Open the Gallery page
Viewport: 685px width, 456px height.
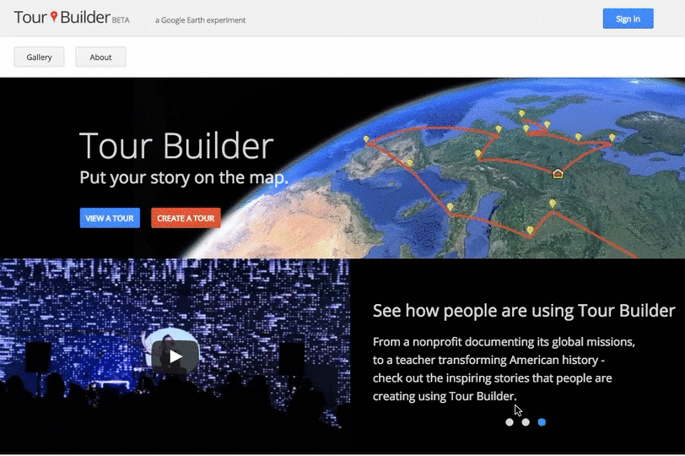pyautogui.click(x=39, y=57)
